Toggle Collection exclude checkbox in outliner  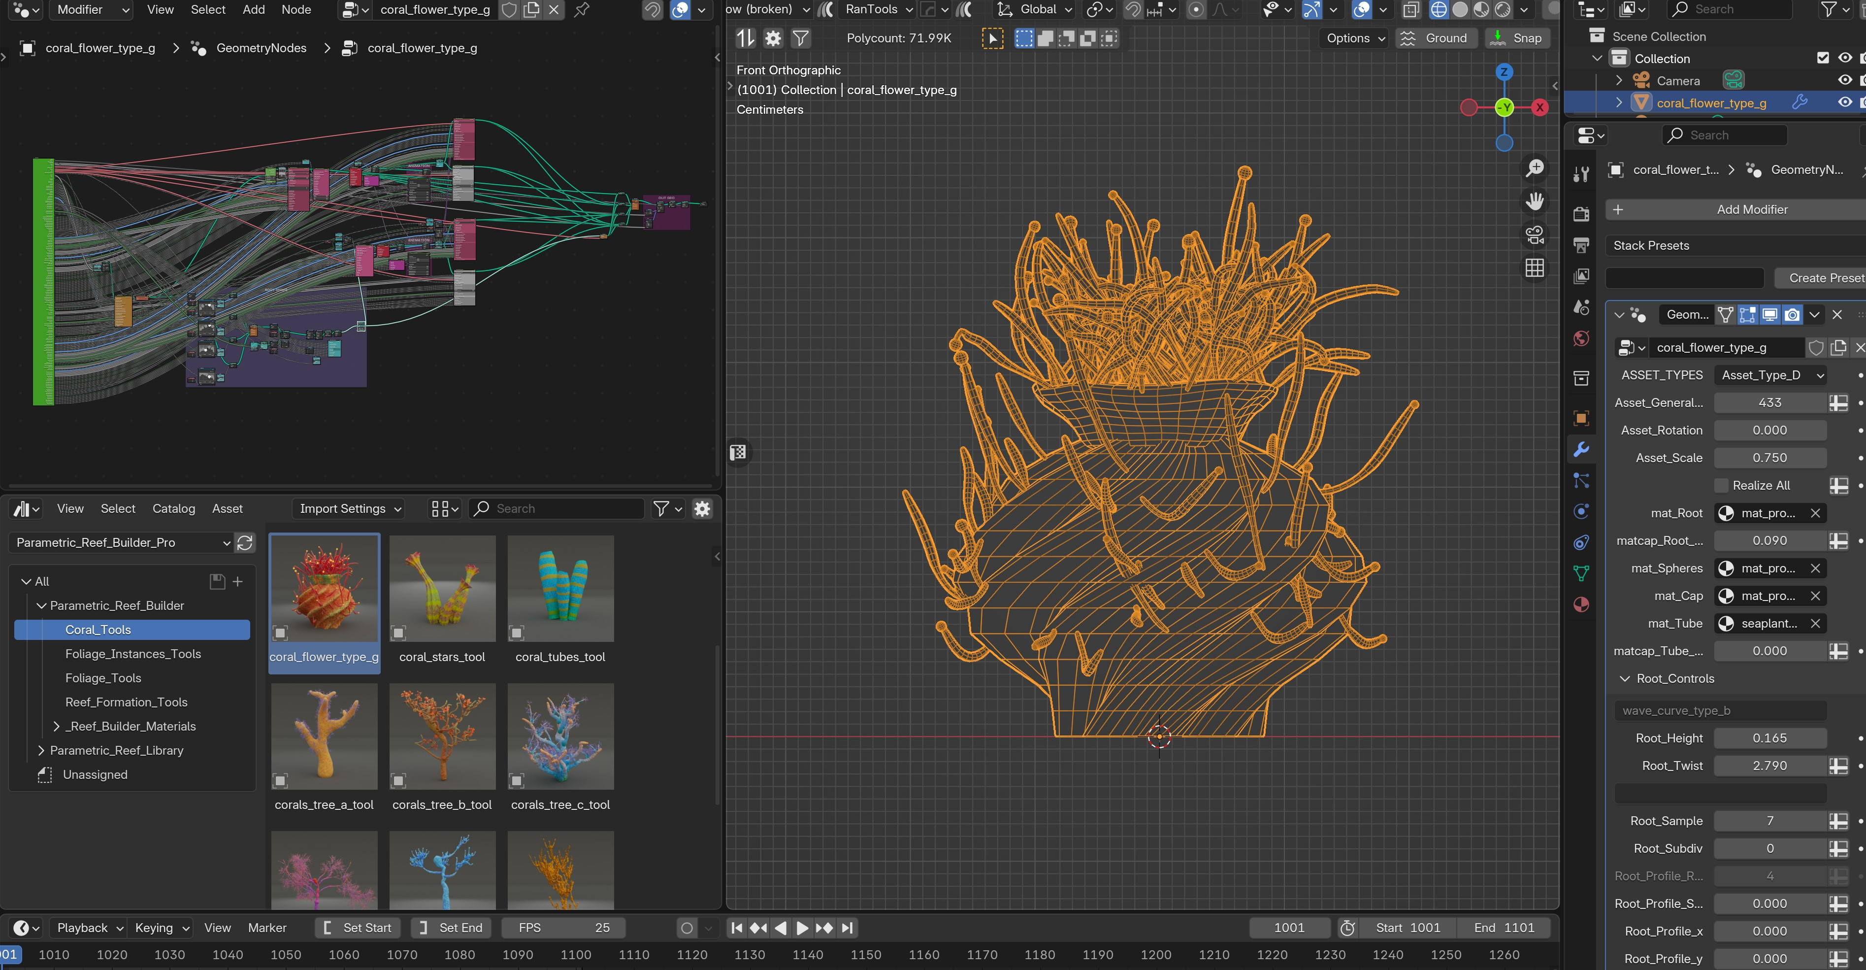pyautogui.click(x=1823, y=58)
